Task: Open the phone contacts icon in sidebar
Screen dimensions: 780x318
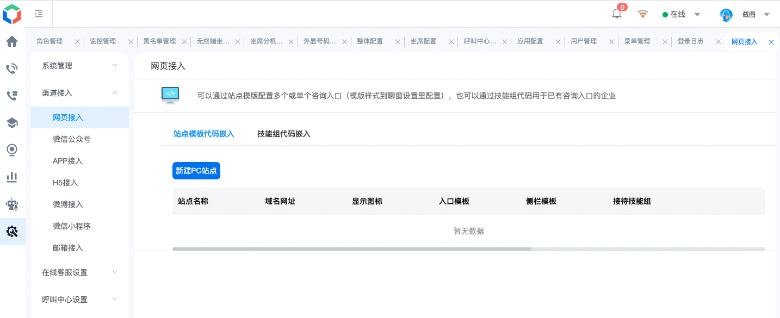Action: [x=12, y=96]
